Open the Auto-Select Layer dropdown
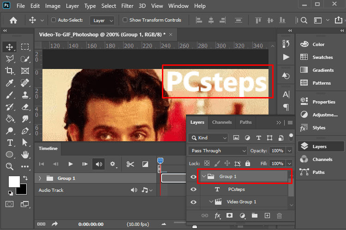The width and height of the screenshot is (346, 230). [x=102, y=20]
